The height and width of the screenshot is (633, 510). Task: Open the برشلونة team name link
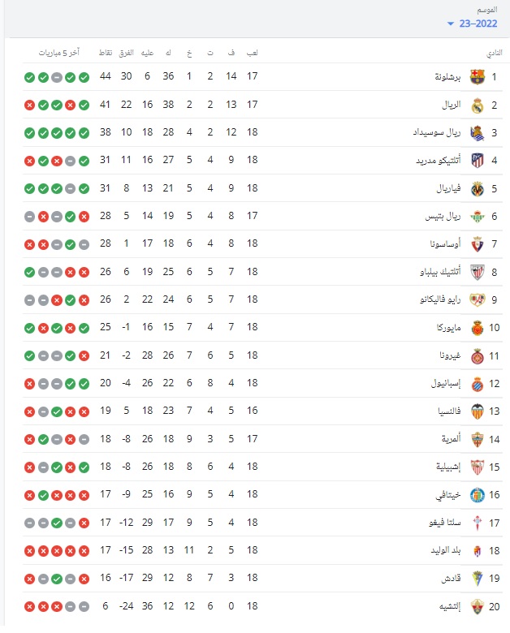tap(447, 77)
